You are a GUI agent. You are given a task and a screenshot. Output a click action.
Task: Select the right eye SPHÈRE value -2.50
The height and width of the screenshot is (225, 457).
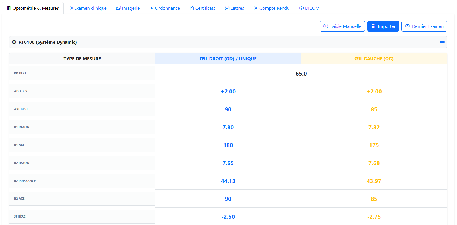pos(228,217)
